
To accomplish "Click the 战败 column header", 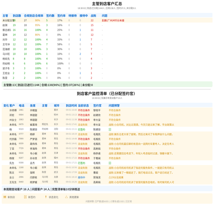I will point(93,16).
